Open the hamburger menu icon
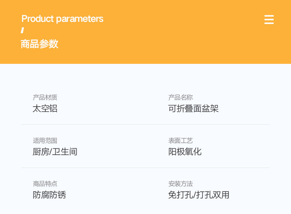 pos(269,20)
